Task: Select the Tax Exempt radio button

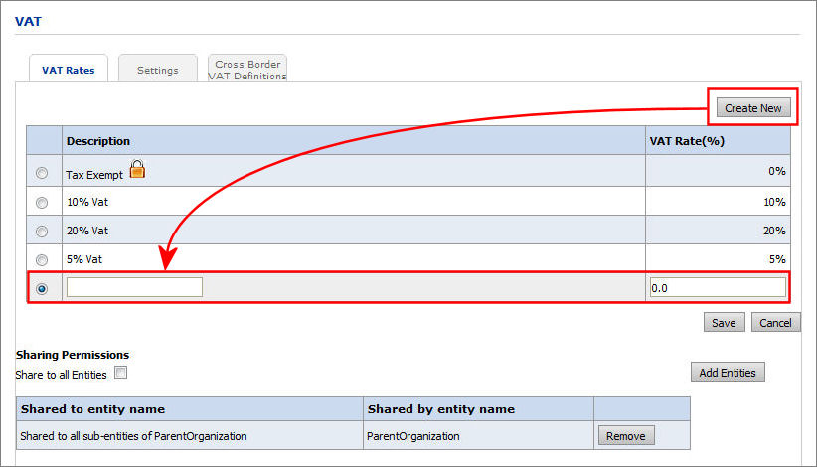Action: (42, 173)
